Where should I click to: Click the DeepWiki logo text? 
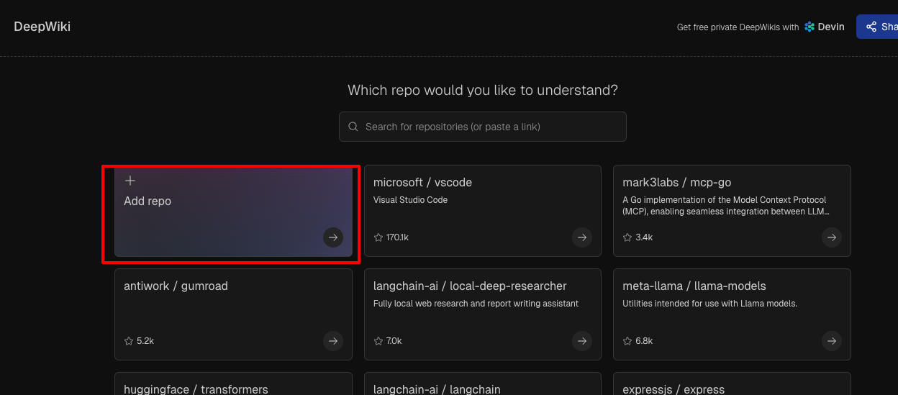(x=42, y=27)
